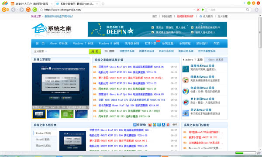
Task: Switch to the 系统之家 Ghost tab
Action: (x=77, y=3)
